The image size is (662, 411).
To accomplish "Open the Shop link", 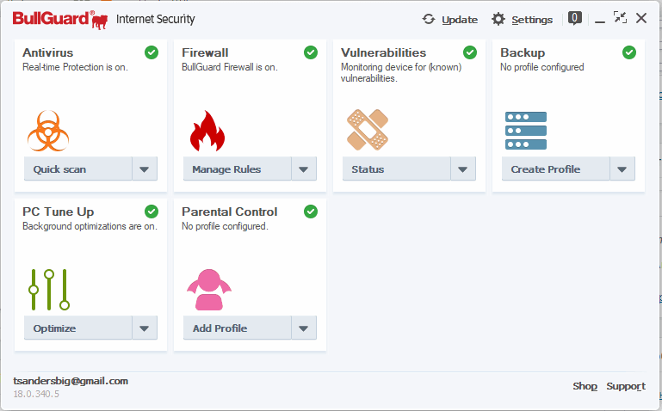I will coord(585,386).
